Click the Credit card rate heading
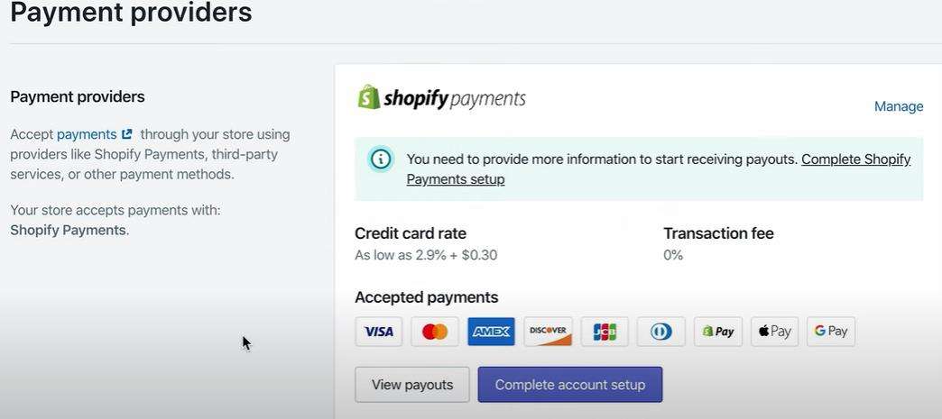 [411, 233]
